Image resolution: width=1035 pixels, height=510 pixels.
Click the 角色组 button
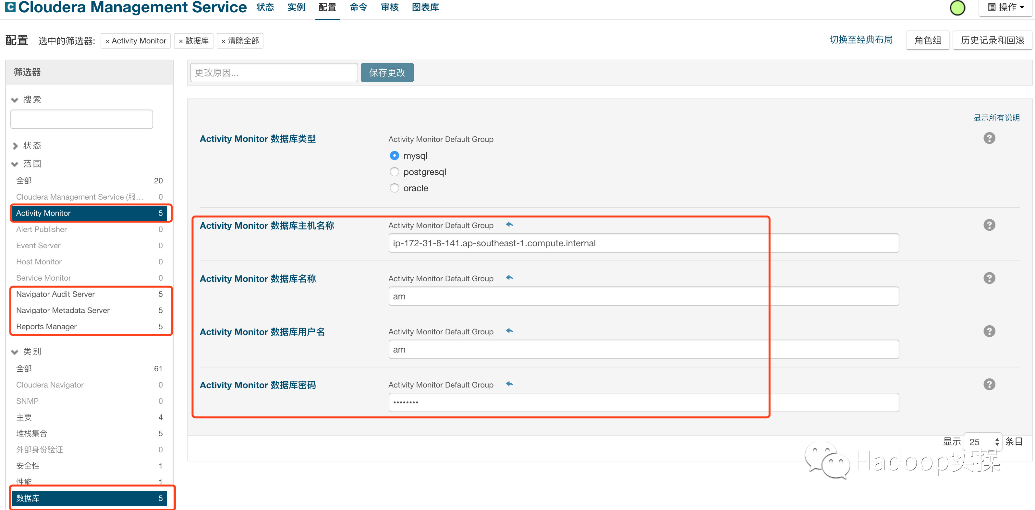928,40
